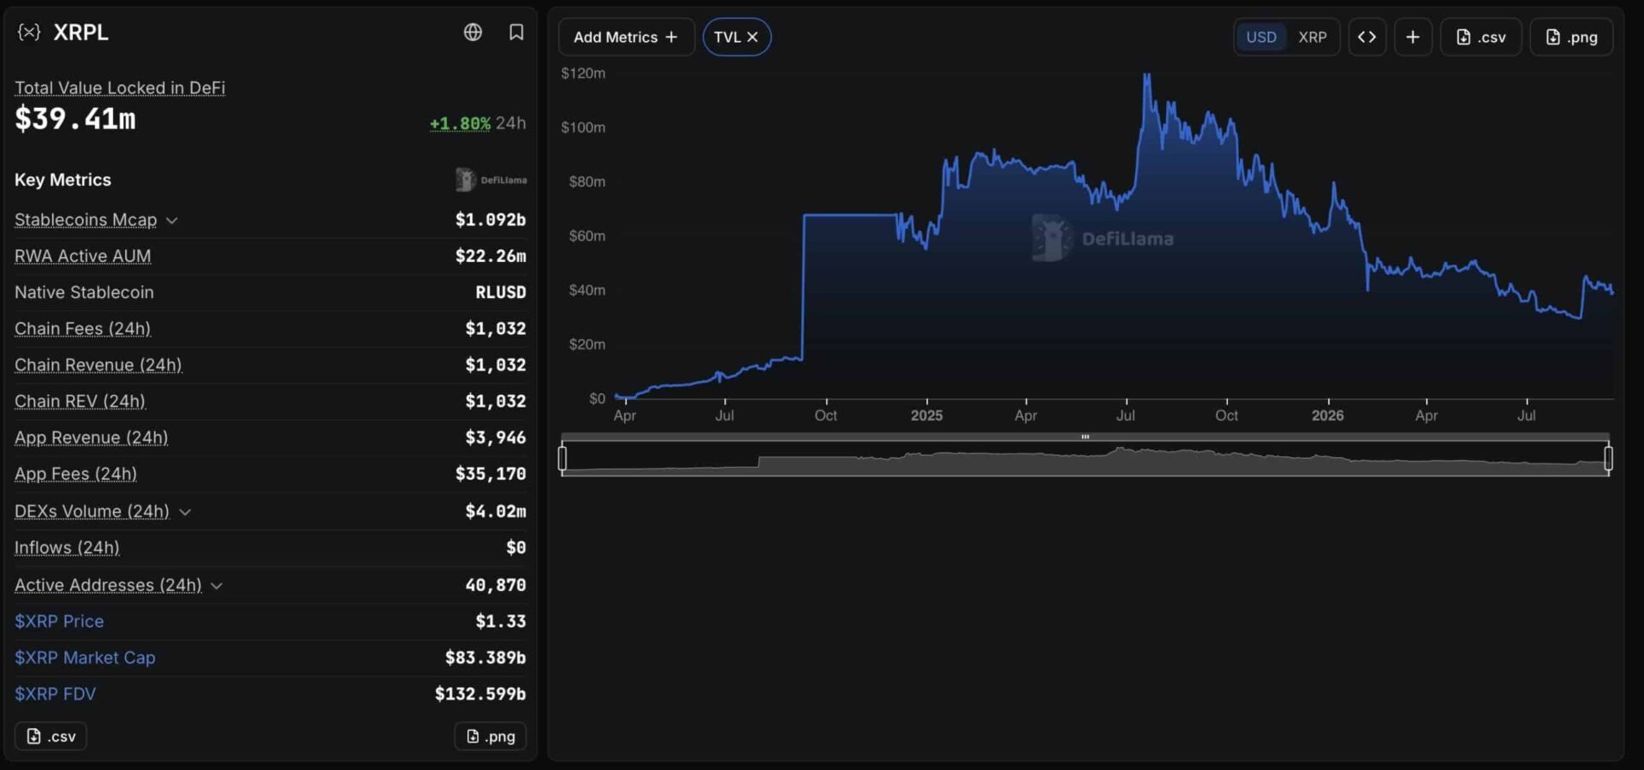Viewport: 1644px width, 770px height.
Task: Click the $39.41m TVL value
Action: 75,119
